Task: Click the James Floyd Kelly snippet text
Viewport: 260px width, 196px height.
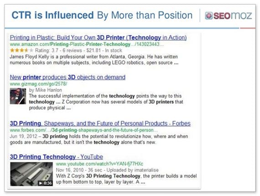Action: (94, 60)
